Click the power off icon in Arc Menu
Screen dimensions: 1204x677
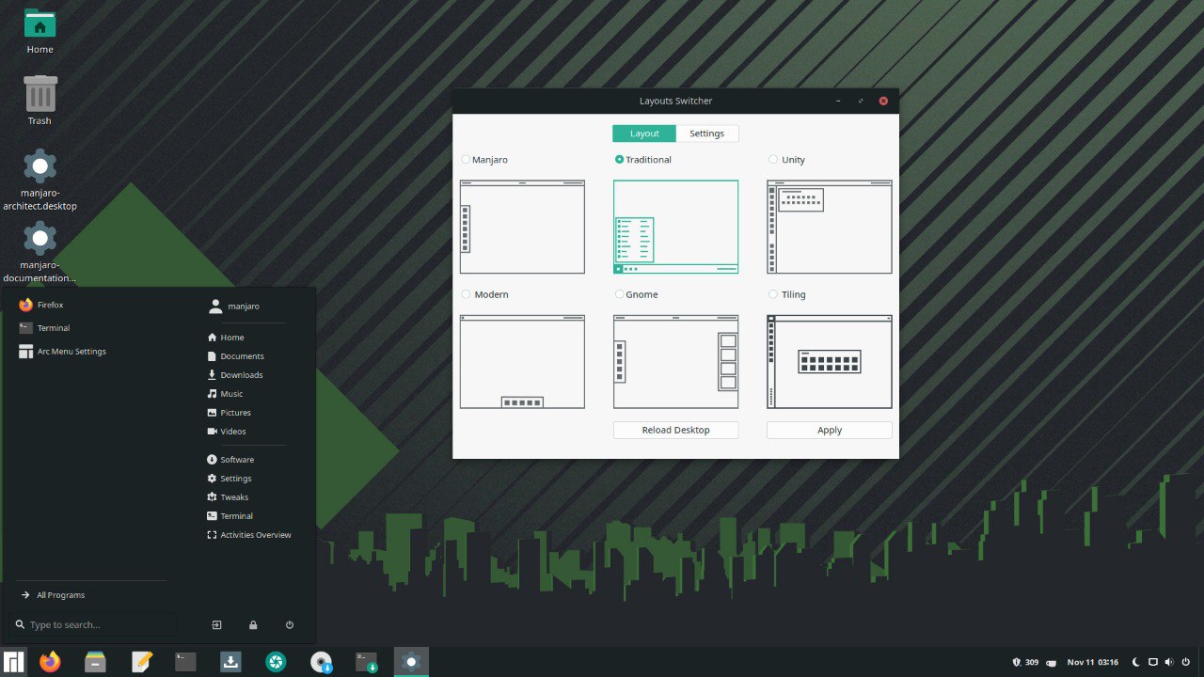[x=290, y=625]
